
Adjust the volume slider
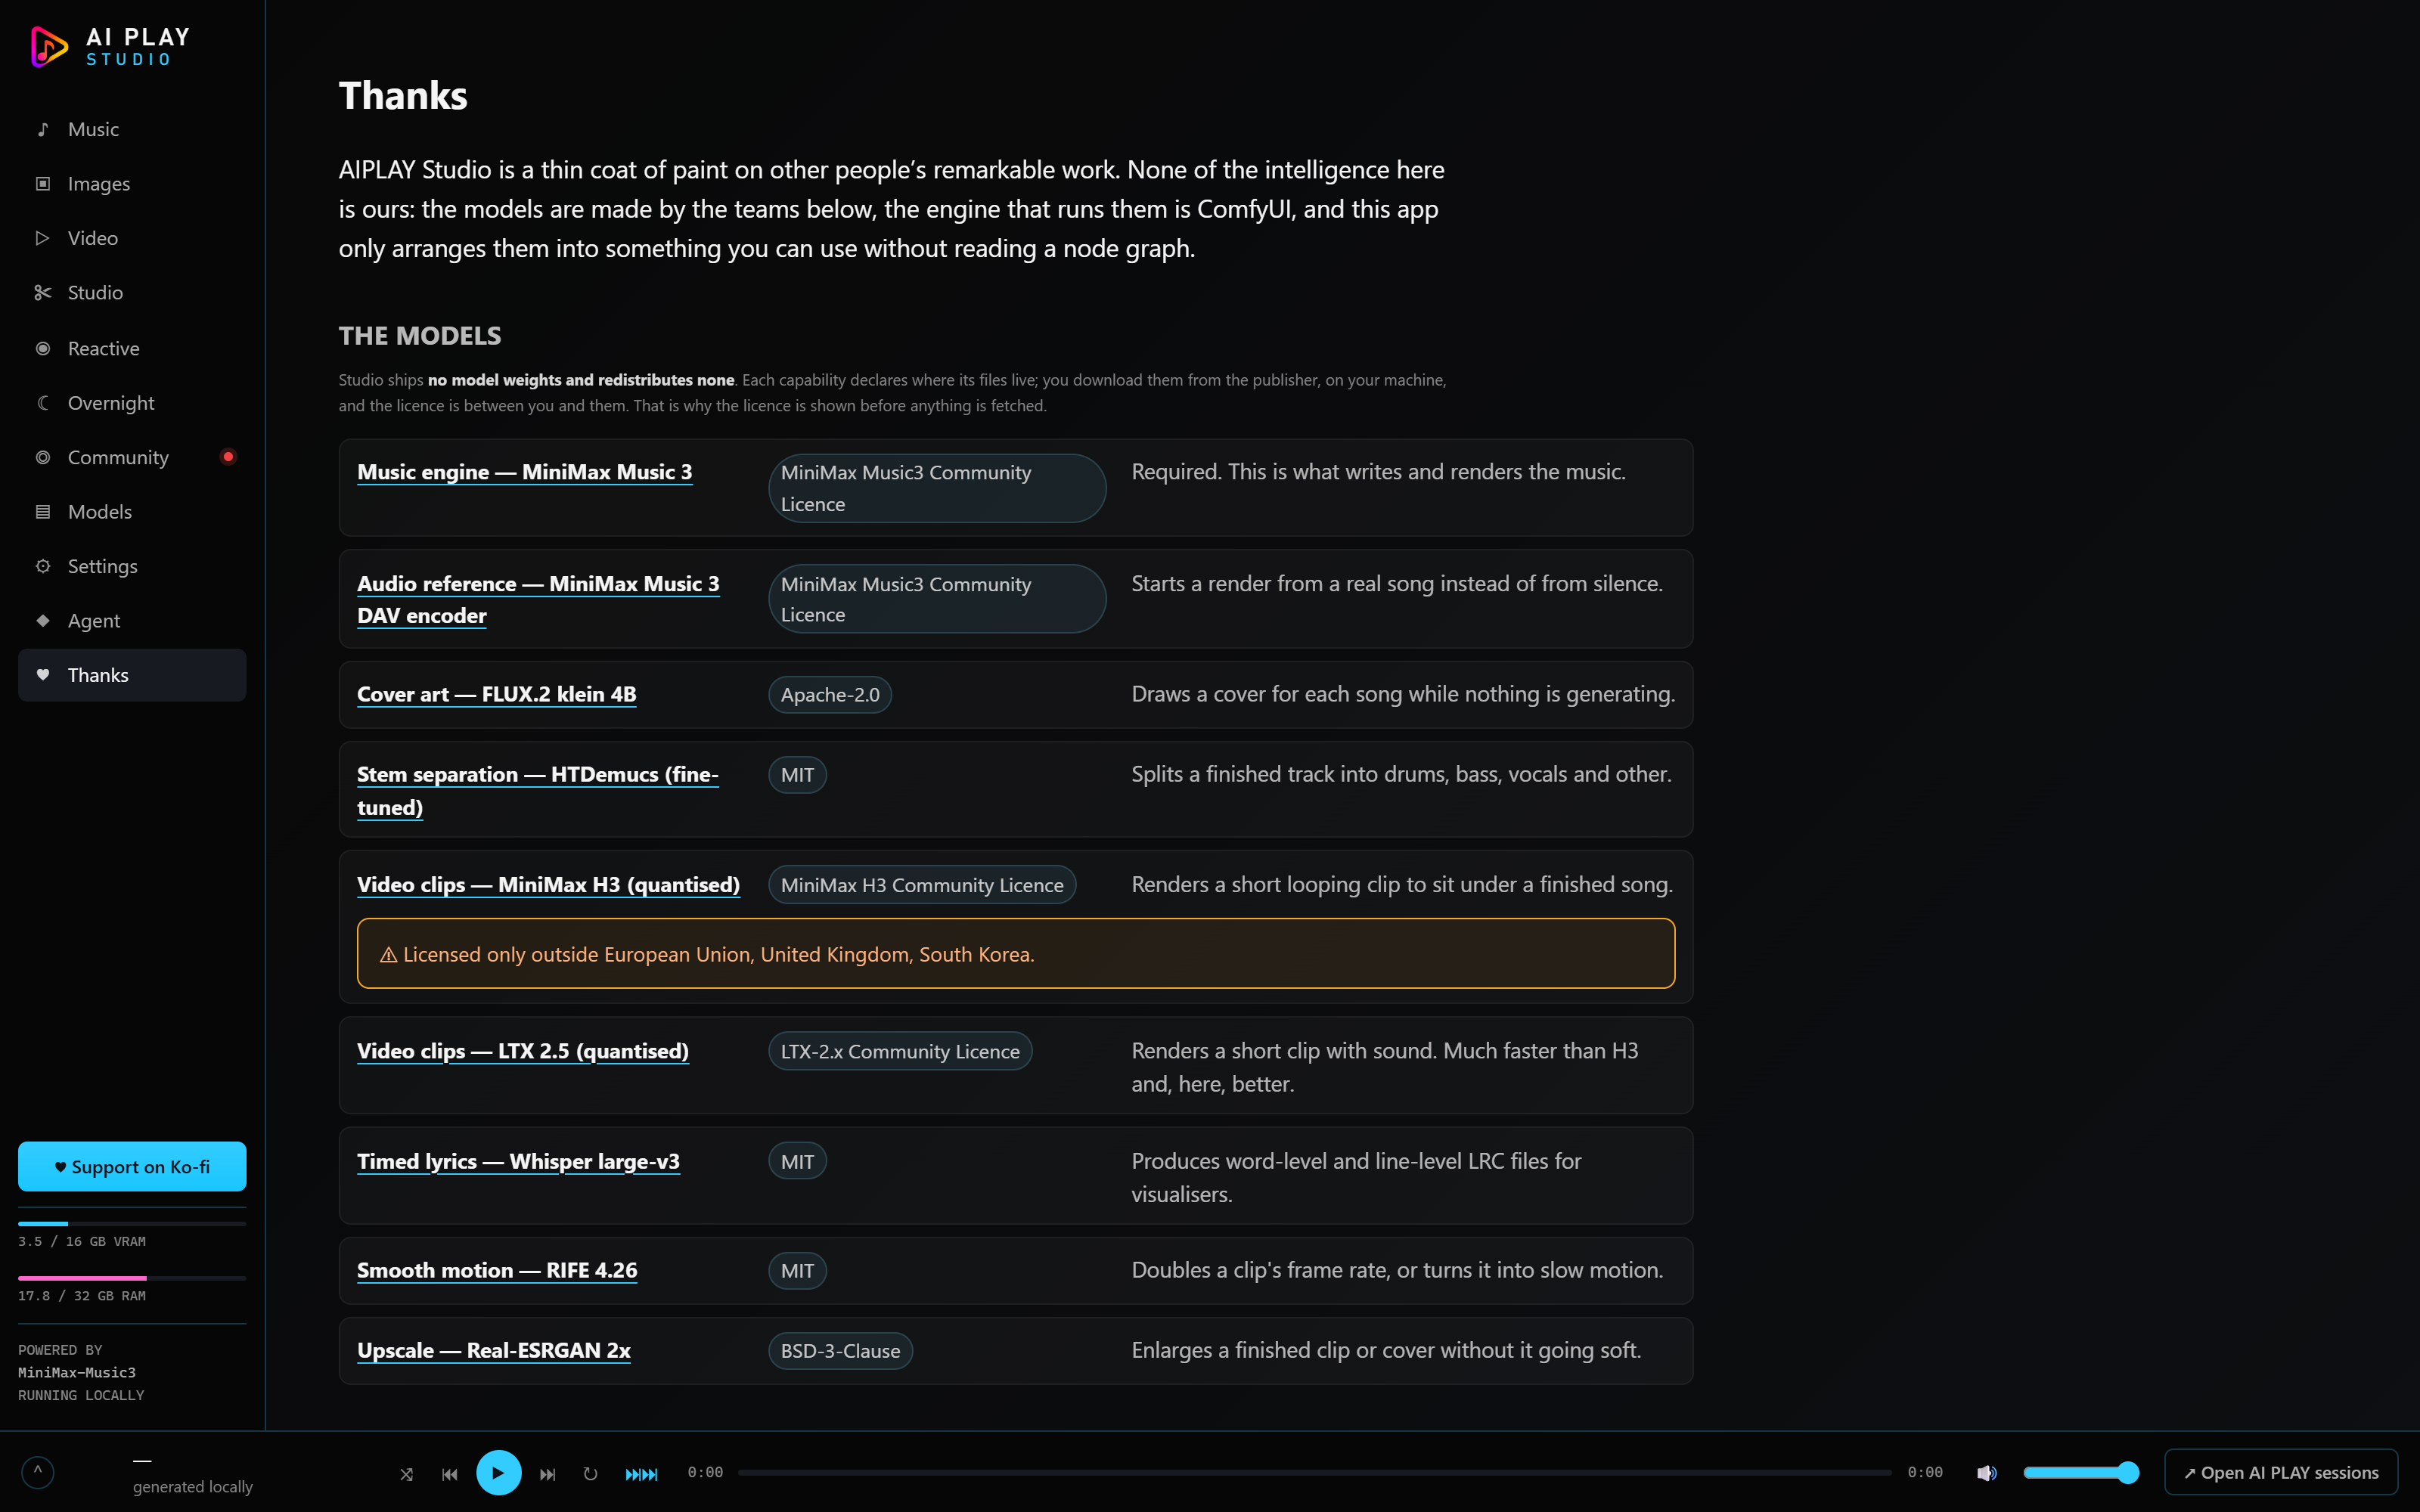(x=2080, y=1472)
